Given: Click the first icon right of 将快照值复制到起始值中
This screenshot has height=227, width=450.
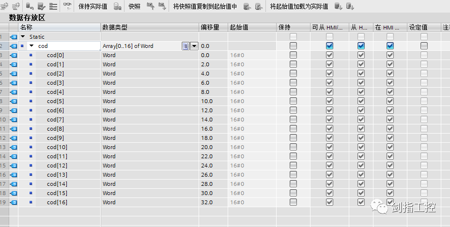Looking at the screenshot, I should 247,6.
